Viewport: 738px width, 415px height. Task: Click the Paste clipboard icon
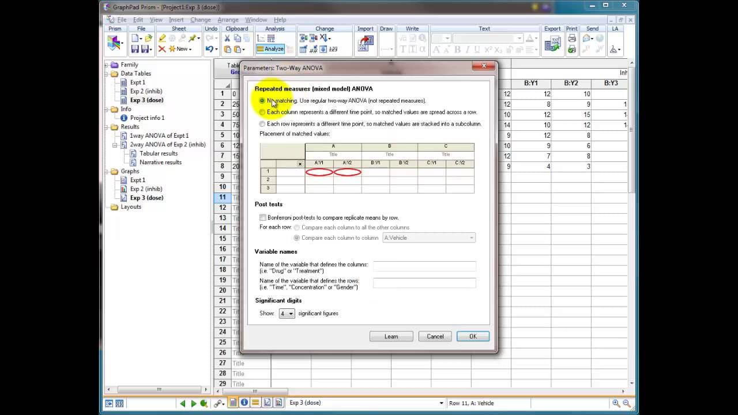coord(228,49)
